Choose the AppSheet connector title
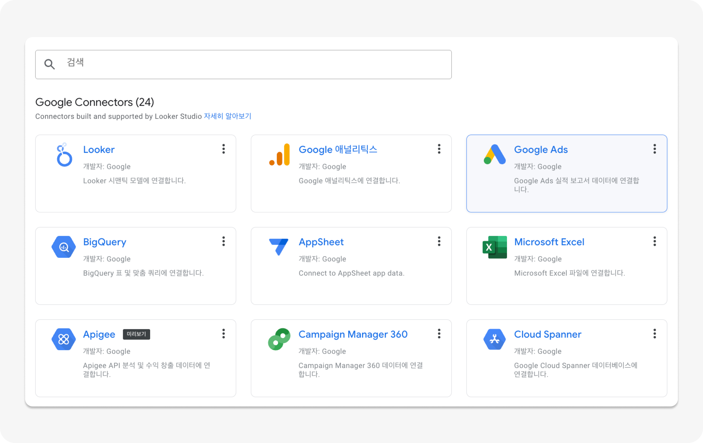This screenshot has height=443, width=703. click(x=321, y=242)
